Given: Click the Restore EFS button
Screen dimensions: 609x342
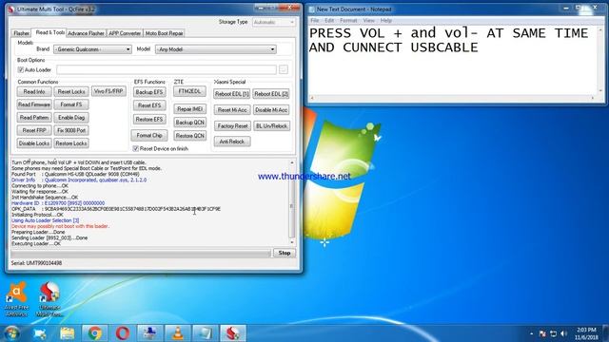Looking at the screenshot, I should coord(149,120).
